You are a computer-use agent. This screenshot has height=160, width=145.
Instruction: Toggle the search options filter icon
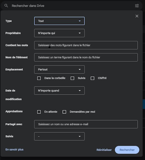137,6
